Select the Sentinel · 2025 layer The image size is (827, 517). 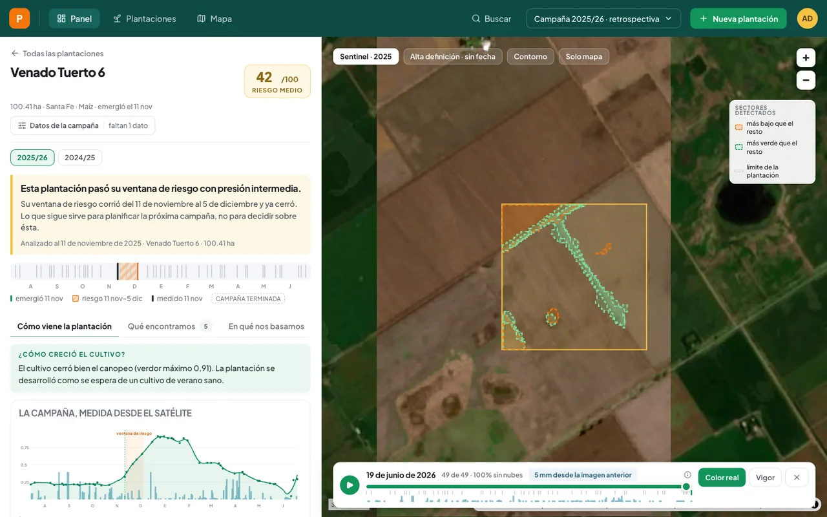click(x=366, y=56)
